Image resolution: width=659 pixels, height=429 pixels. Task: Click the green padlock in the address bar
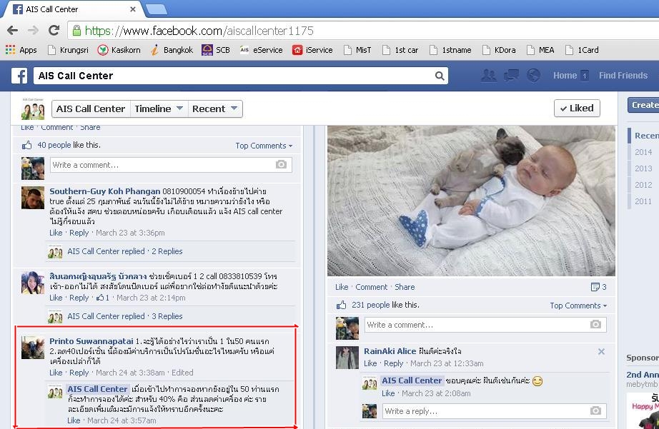(x=76, y=30)
